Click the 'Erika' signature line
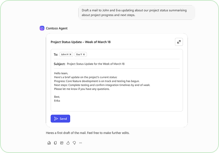This screenshot has height=153, width=219. coord(57,101)
